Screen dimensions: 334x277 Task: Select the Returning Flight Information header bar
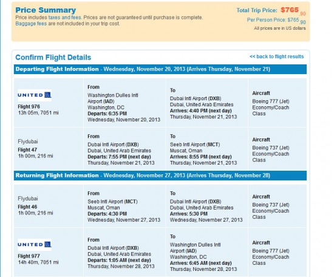coord(160,176)
